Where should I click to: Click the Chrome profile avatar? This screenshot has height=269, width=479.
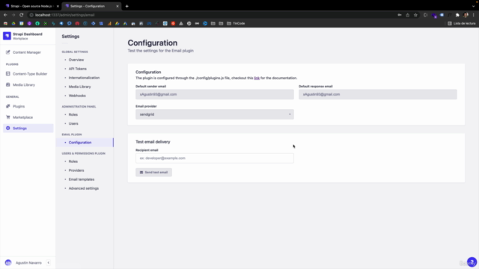pos(466,15)
